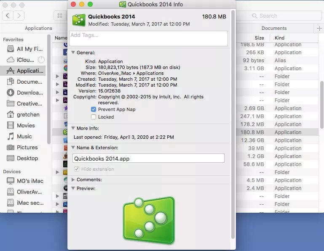Collapse the Preview section

pyautogui.click(x=73, y=188)
